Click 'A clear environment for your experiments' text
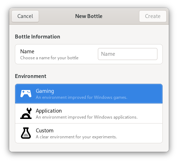 [x=76, y=137]
